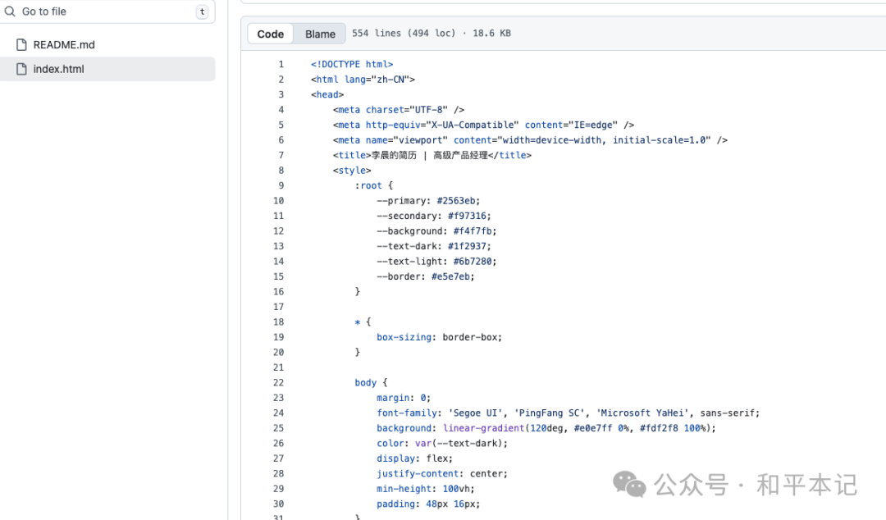Click line number 22

279,383
